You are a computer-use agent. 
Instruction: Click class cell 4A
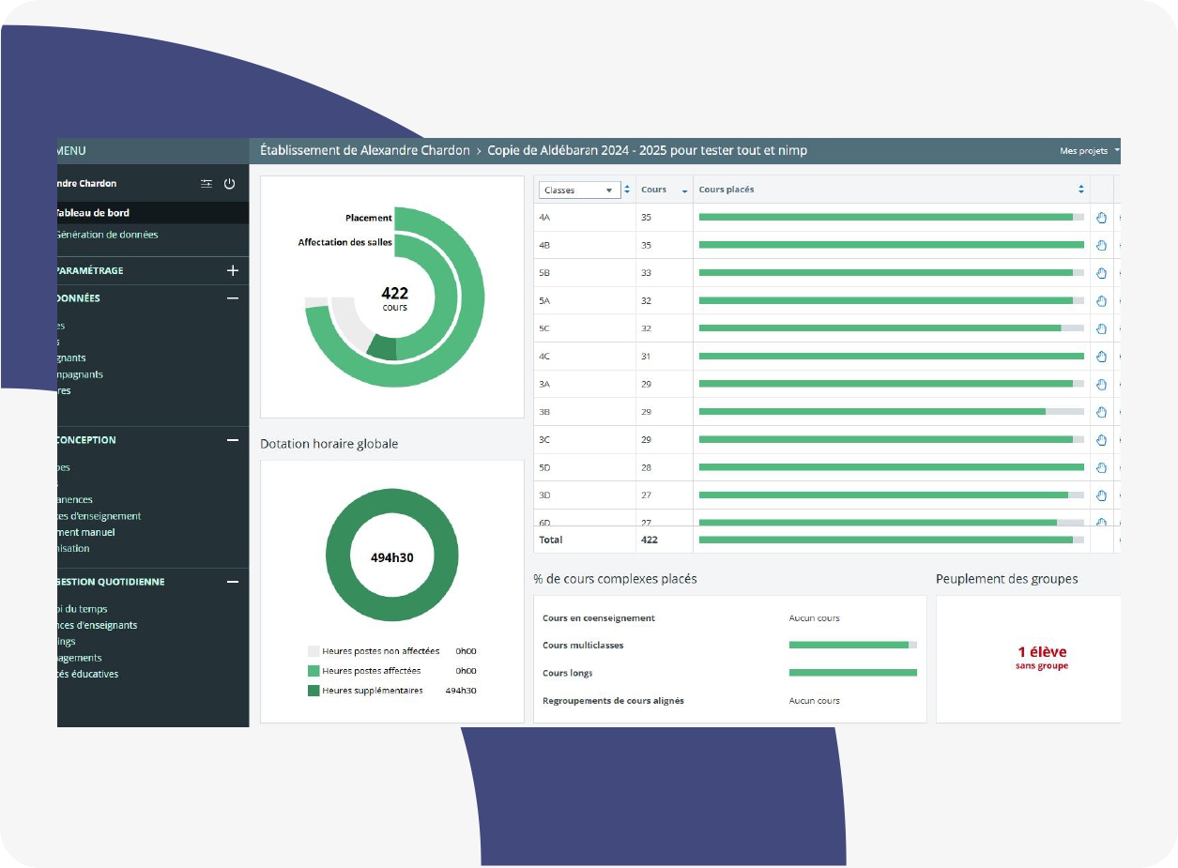544,218
